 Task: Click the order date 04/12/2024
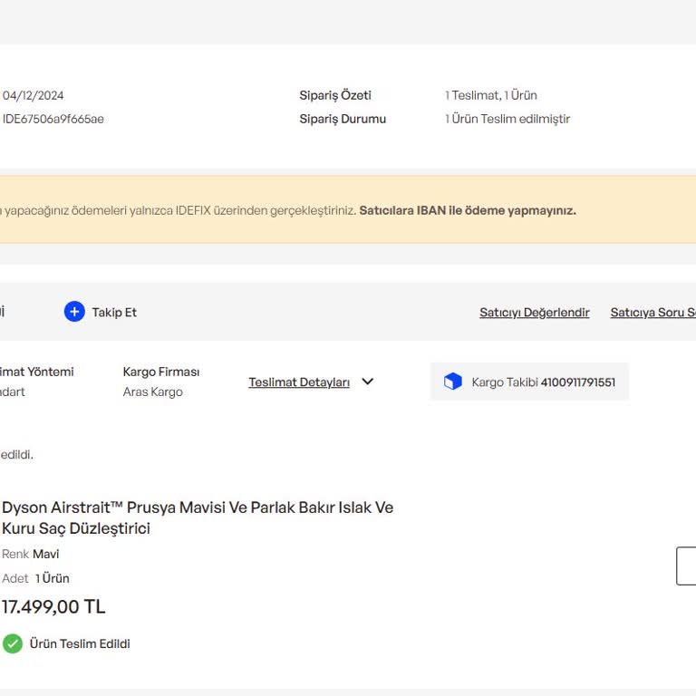click(x=34, y=95)
